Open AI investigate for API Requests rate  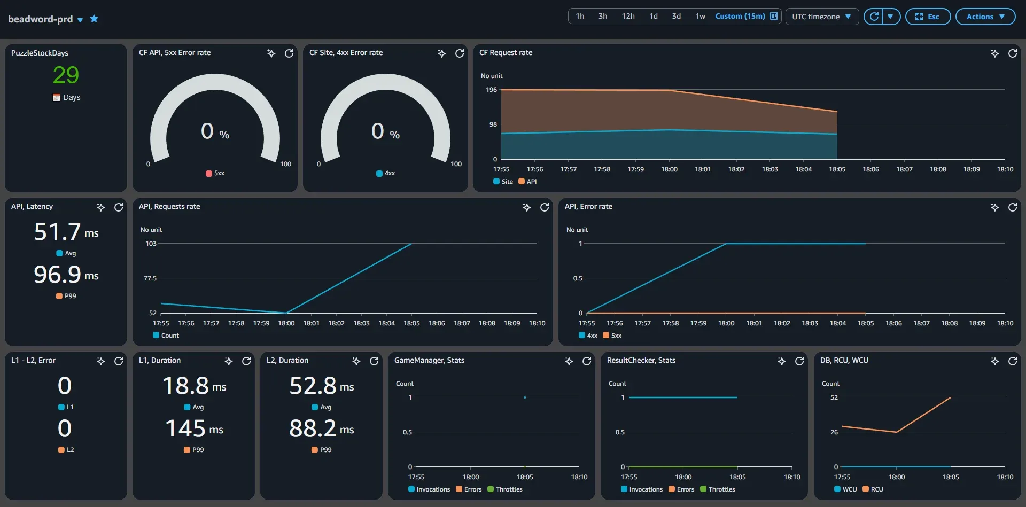527,207
